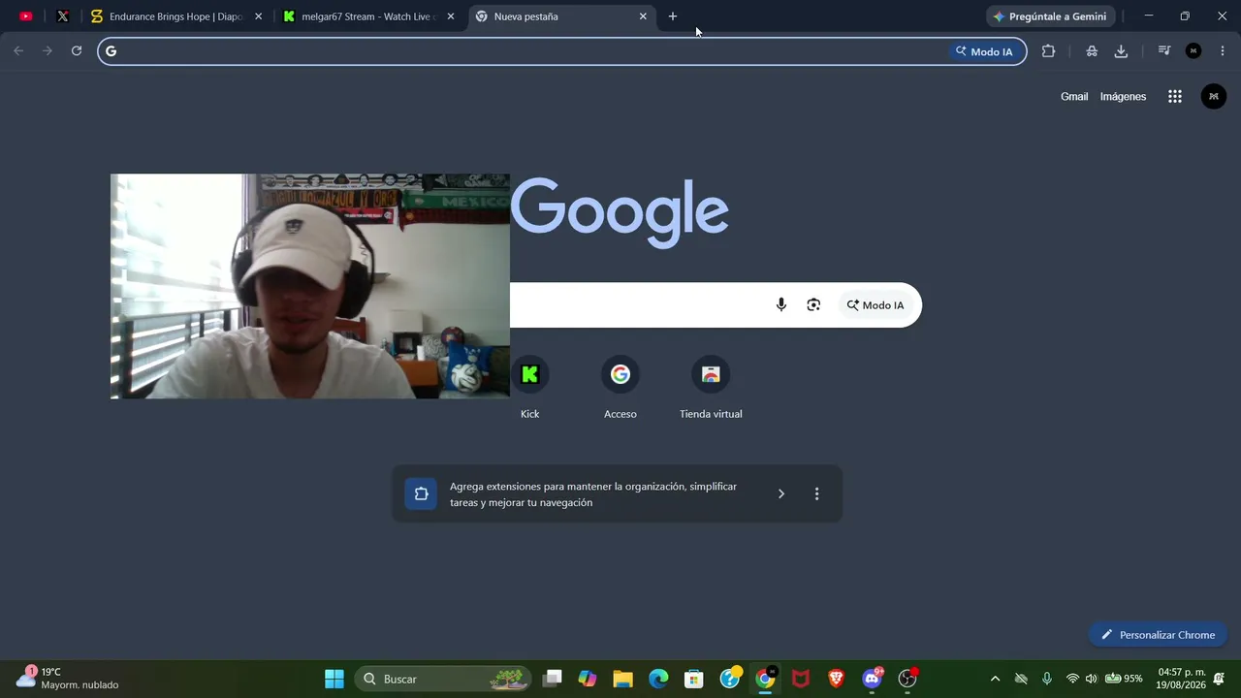Screen dimensions: 1241x698
Task: Select the Nueva pestaña tab
Action: point(561,16)
